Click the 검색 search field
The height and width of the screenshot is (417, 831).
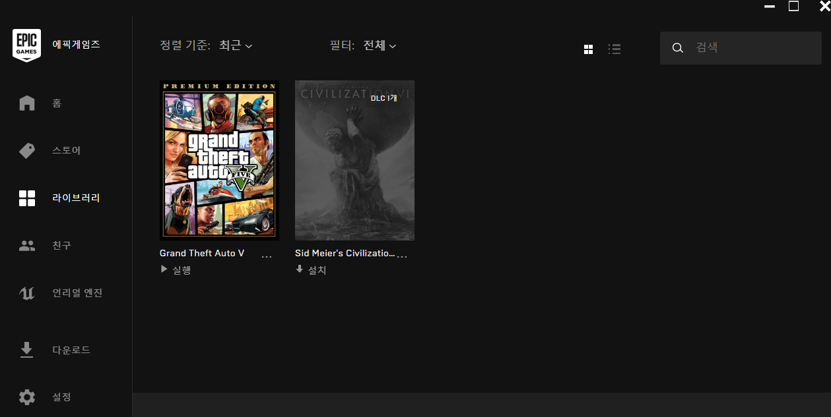pos(741,48)
